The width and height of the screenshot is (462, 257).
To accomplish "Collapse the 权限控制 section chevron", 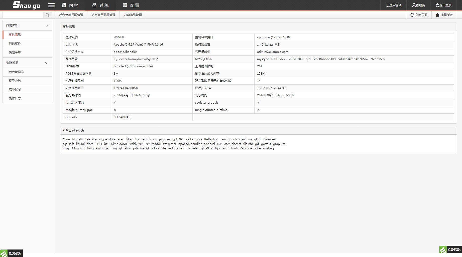I will (x=47, y=63).
